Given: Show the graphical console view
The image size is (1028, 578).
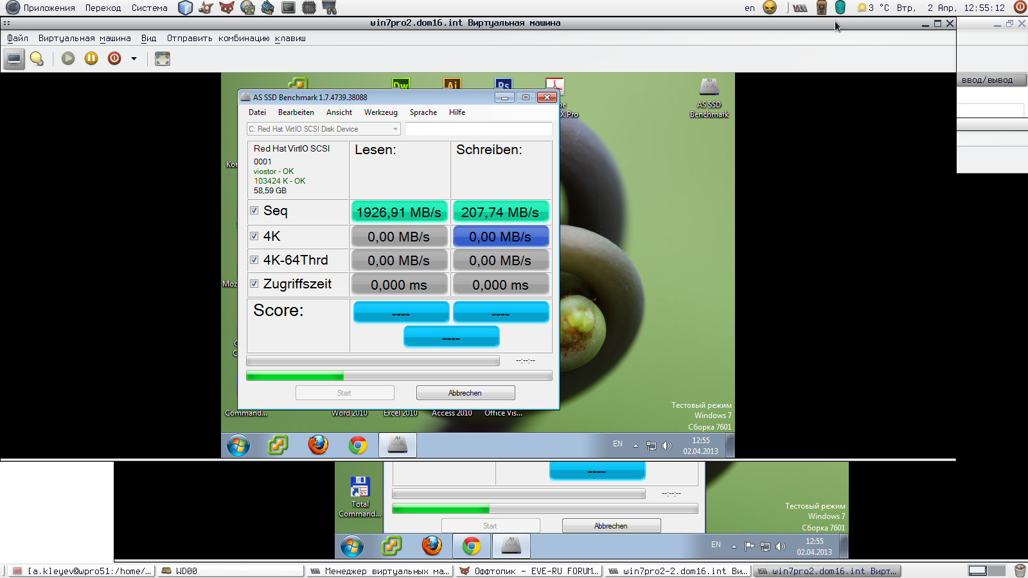Looking at the screenshot, I should pyautogui.click(x=14, y=59).
